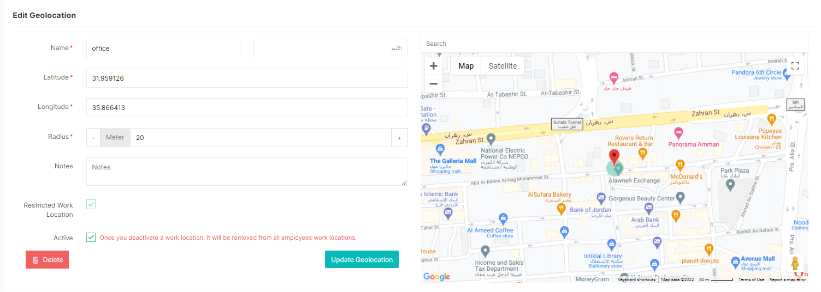
Task: Click Update Geolocation button
Action: pyautogui.click(x=362, y=260)
